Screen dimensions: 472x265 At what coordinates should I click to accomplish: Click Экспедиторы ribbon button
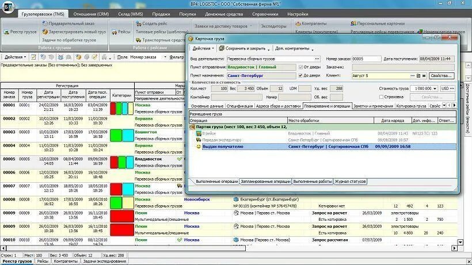(273, 26)
